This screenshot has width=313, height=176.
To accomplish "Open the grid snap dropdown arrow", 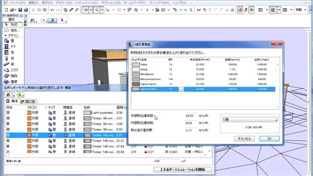I will pyautogui.click(x=124, y=10).
